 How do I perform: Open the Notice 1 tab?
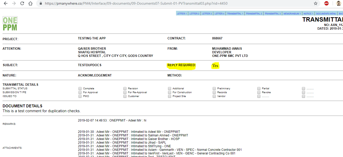click(308, 14)
